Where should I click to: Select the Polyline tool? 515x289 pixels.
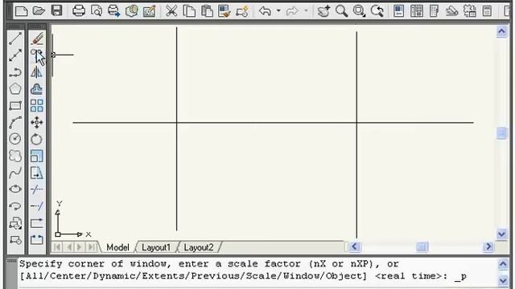point(15,72)
